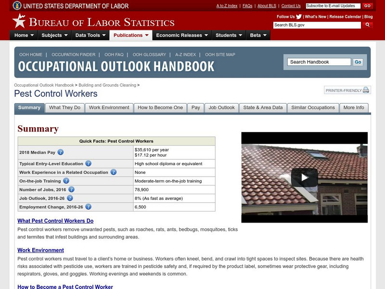385x289 pixels.
Task: Open help icon for Number of Jobs, 2016
Action: pyautogui.click(x=71, y=189)
